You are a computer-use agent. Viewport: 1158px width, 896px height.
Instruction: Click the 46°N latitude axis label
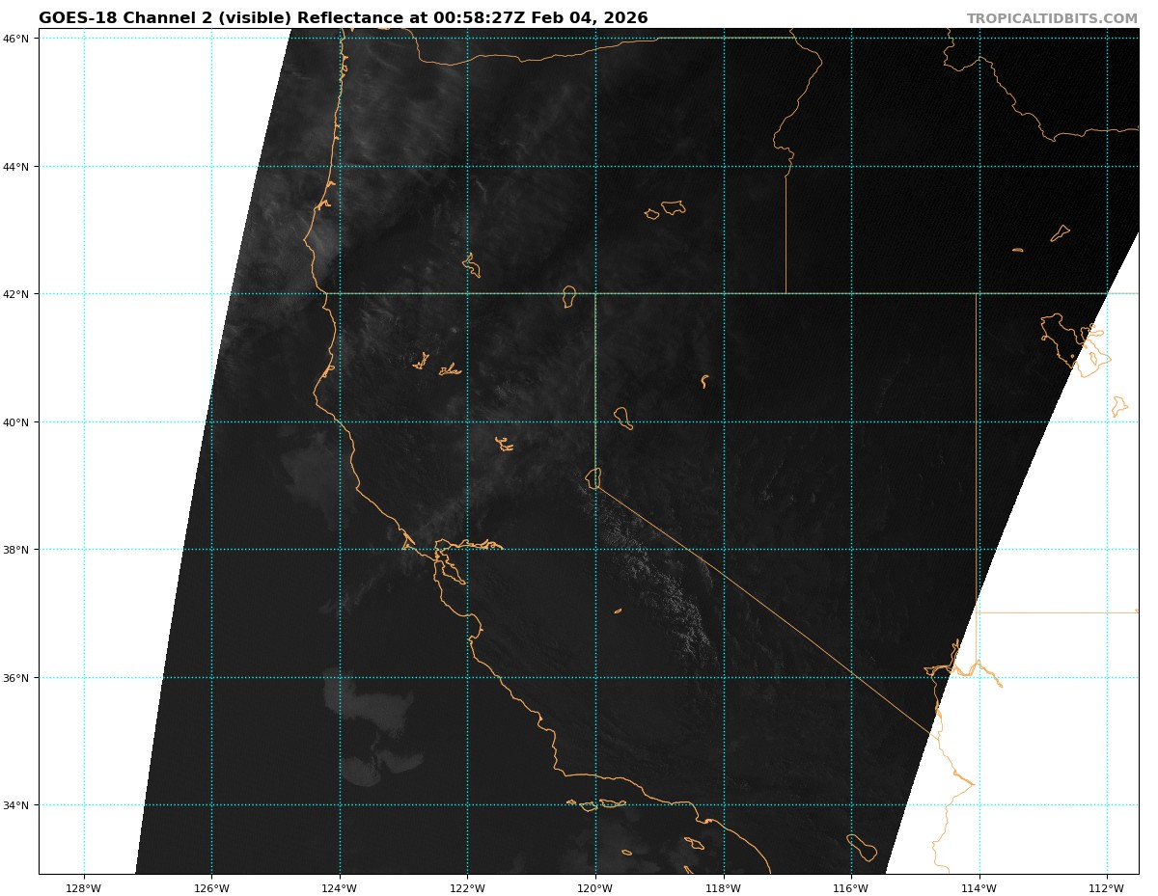pos(21,38)
